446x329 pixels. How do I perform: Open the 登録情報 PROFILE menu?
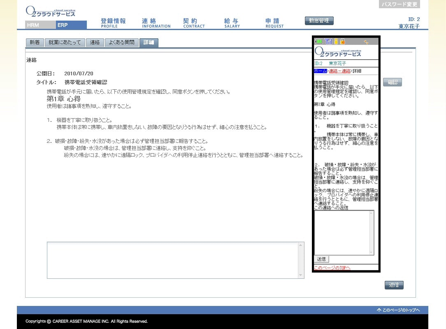pyautogui.click(x=113, y=23)
